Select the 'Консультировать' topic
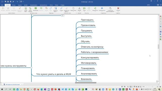Viewport: 162px width, 91px height. tap(90, 57)
